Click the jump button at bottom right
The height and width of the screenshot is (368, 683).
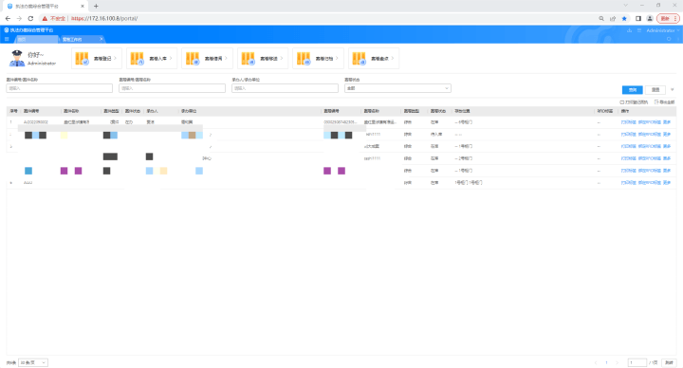click(669, 362)
